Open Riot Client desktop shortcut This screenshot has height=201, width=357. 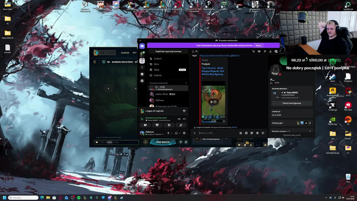pyautogui.click(x=348, y=106)
